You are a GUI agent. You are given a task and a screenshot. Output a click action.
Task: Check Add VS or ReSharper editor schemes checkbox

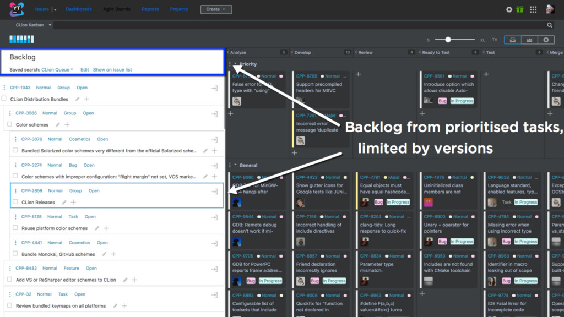click(10, 280)
